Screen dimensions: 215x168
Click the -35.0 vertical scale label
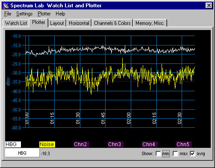coord(16,82)
